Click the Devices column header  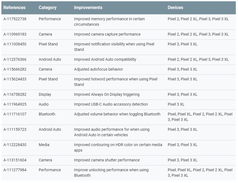point(175,7)
